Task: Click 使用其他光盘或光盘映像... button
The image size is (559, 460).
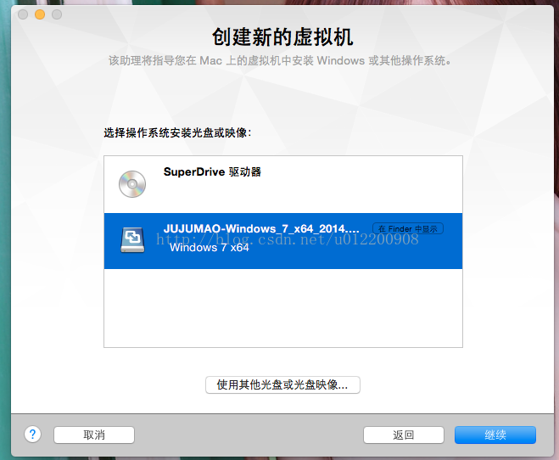Action: click(x=282, y=384)
